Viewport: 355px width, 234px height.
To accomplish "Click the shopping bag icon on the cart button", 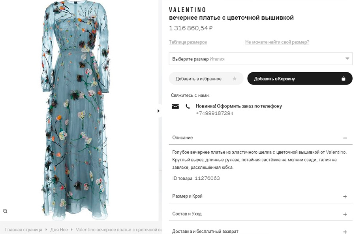I will [343, 78].
